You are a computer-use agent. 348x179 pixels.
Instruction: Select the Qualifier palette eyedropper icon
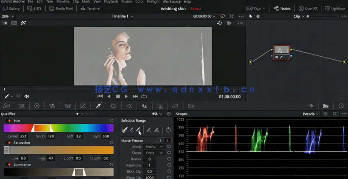pos(98,106)
